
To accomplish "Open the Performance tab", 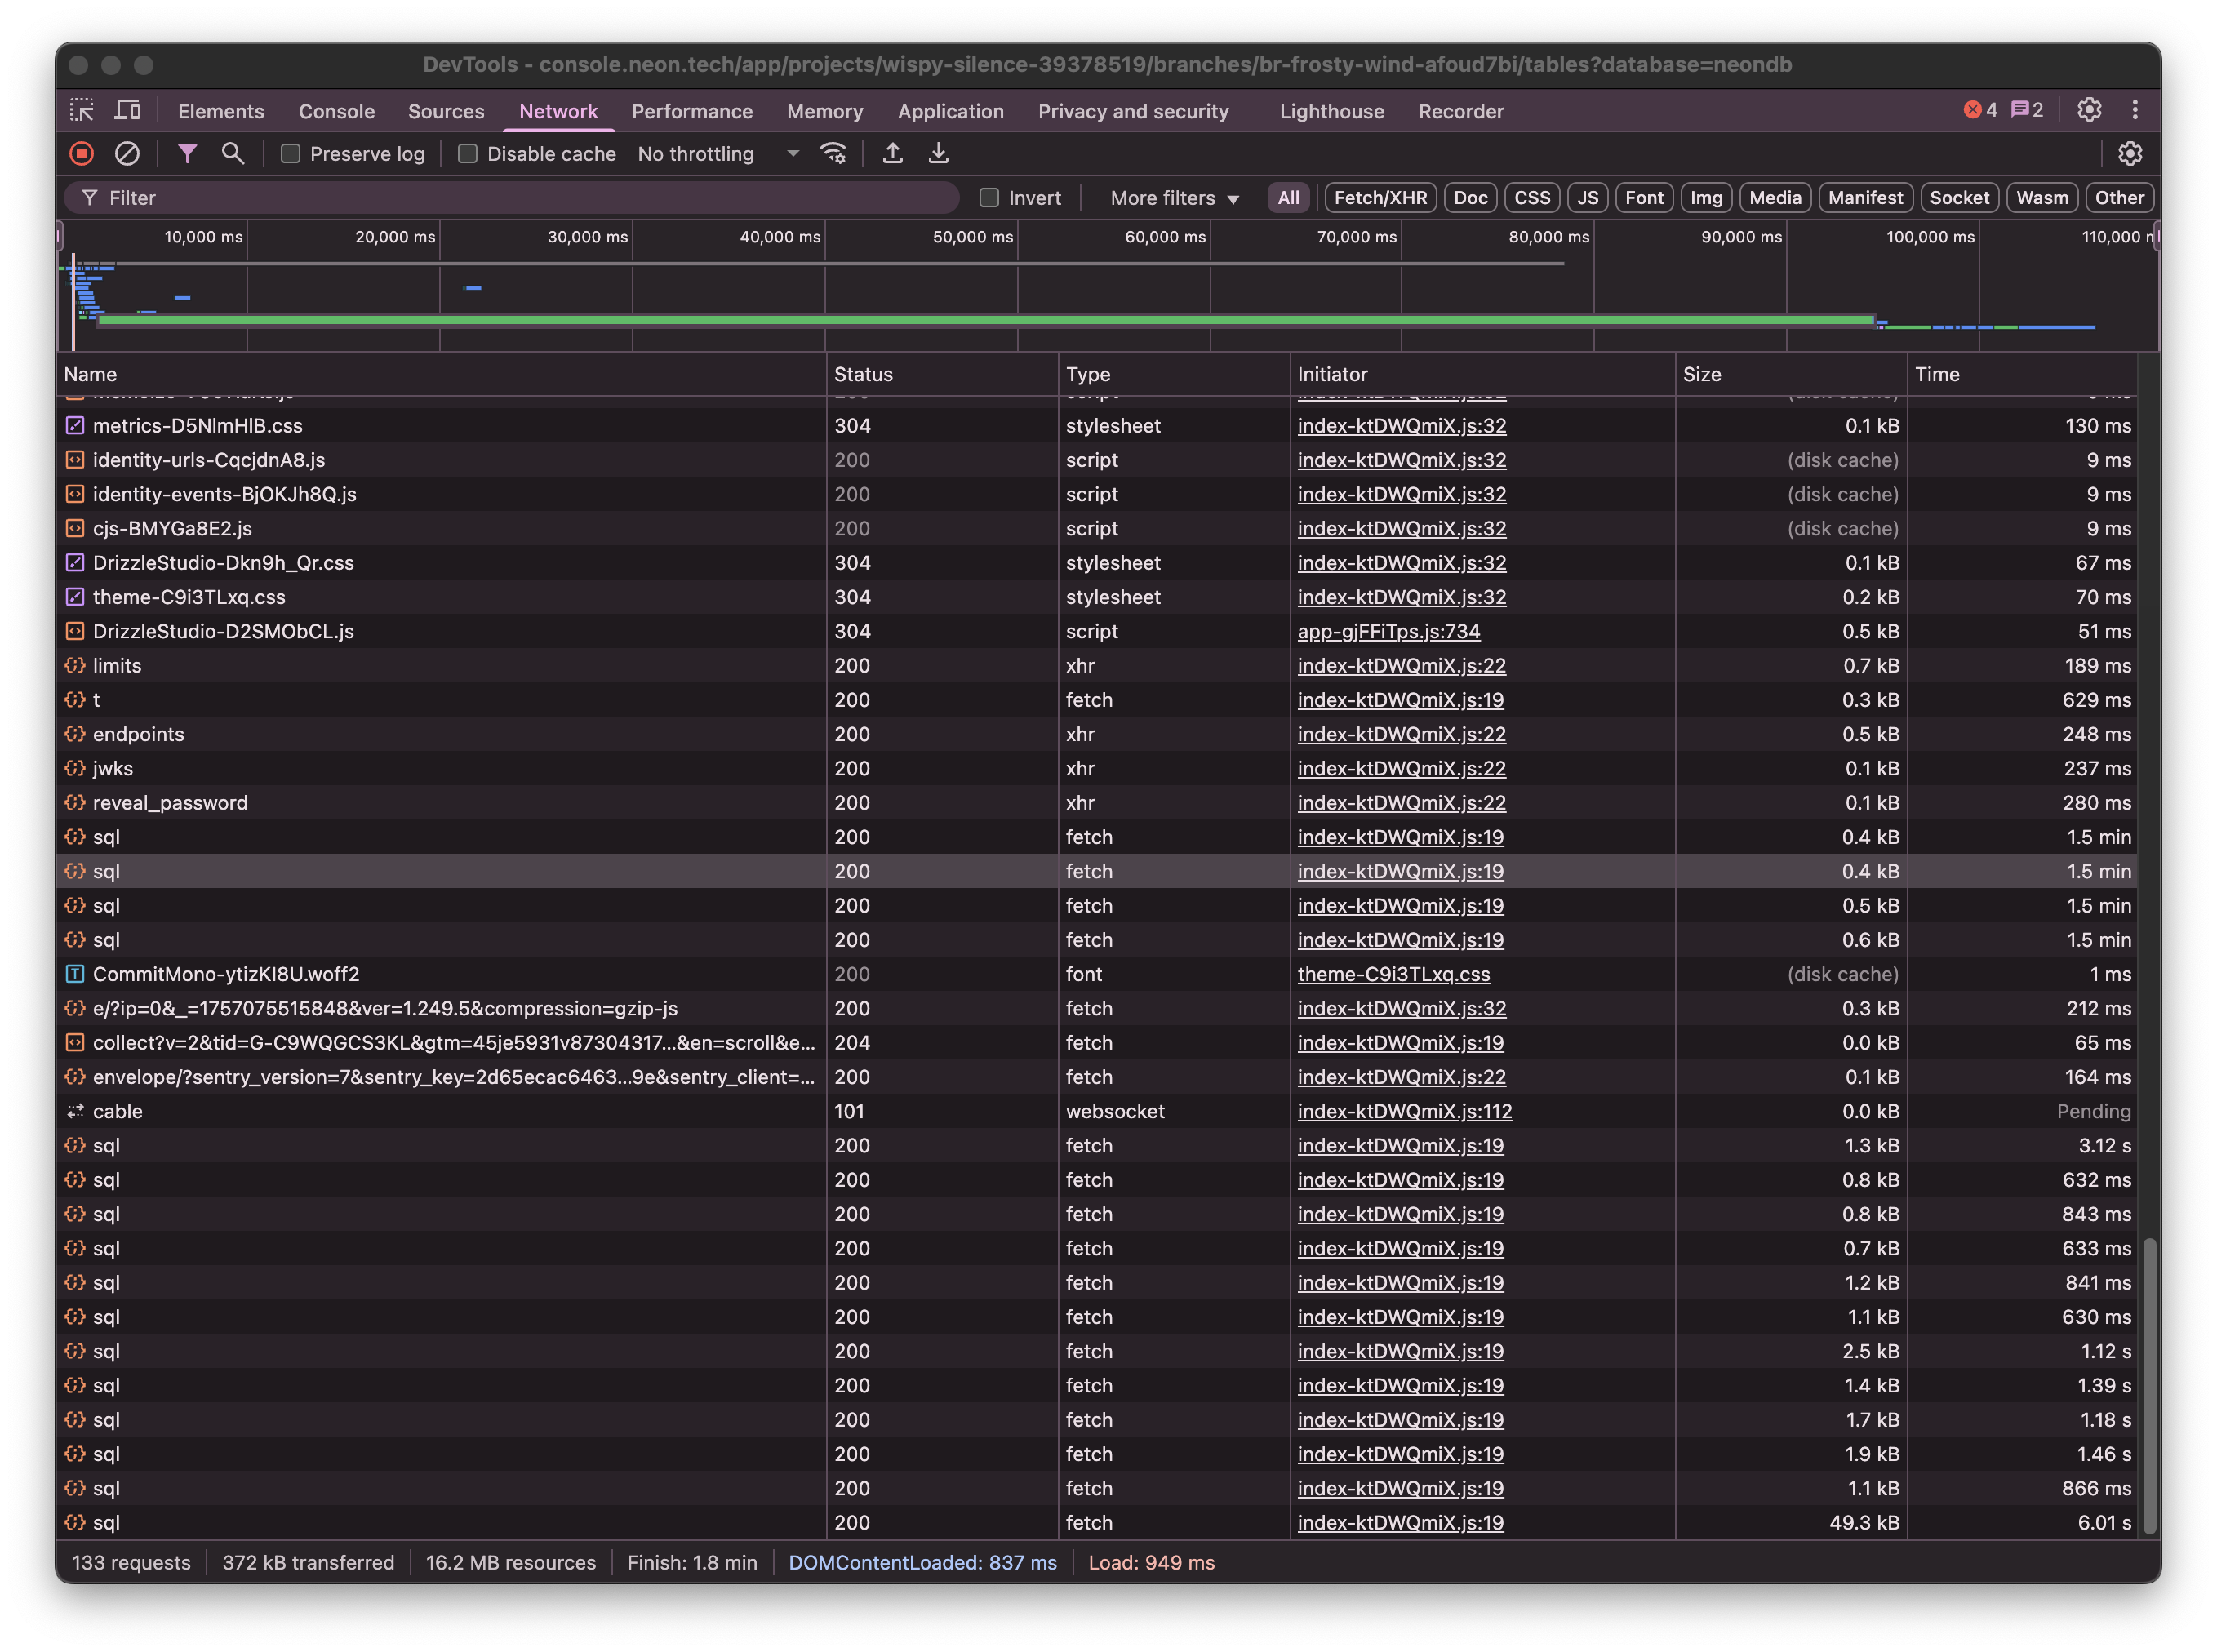I will tap(692, 111).
